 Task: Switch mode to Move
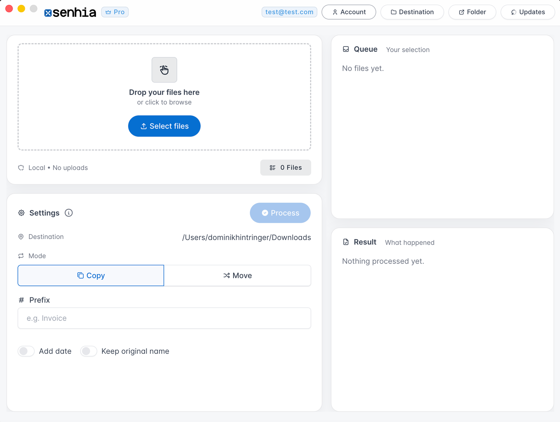click(237, 276)
